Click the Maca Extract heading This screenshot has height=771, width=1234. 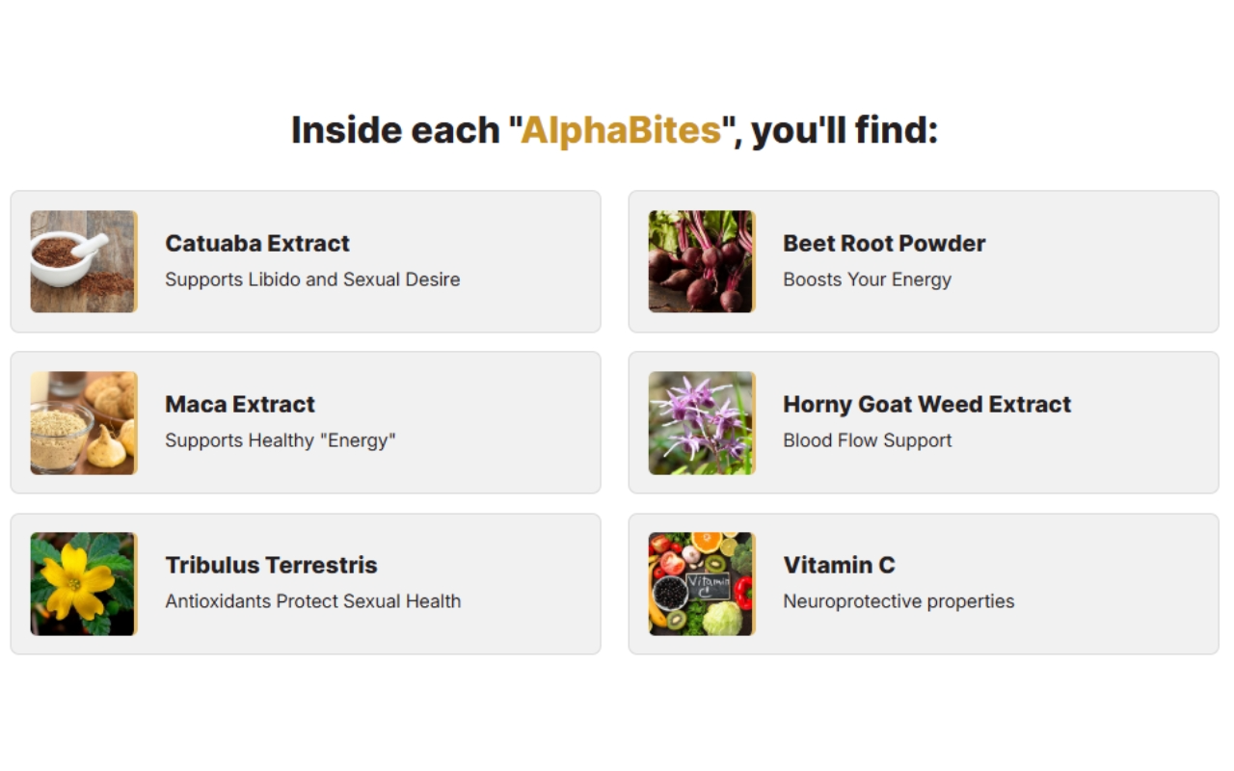[x=240, y=404]
